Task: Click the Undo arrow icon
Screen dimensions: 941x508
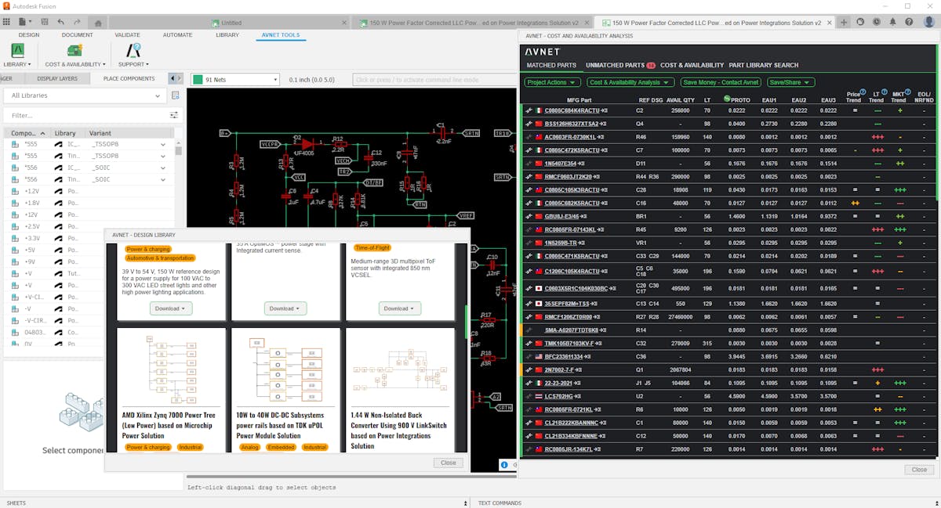Action: [60, 23]
